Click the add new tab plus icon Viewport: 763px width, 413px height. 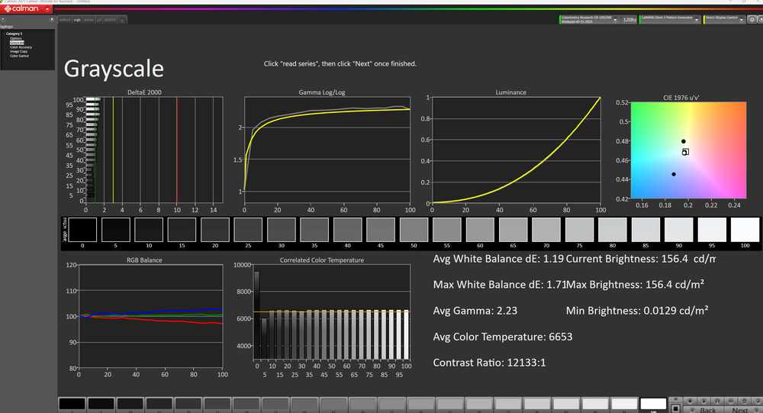[x=122, y=20]
